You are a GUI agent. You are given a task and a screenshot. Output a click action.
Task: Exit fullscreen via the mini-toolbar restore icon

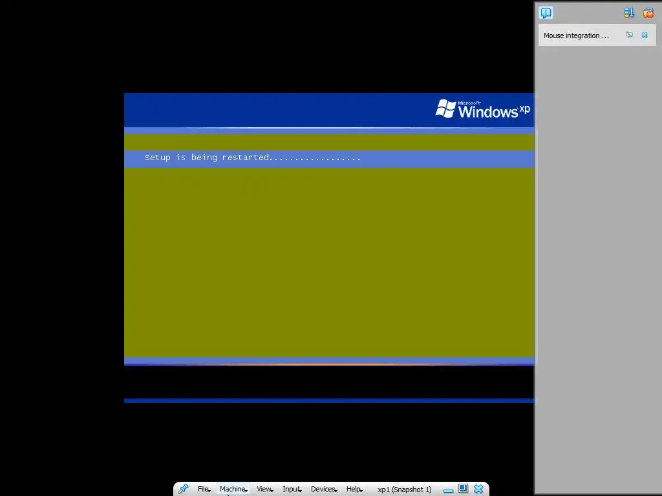click(463, 488)
